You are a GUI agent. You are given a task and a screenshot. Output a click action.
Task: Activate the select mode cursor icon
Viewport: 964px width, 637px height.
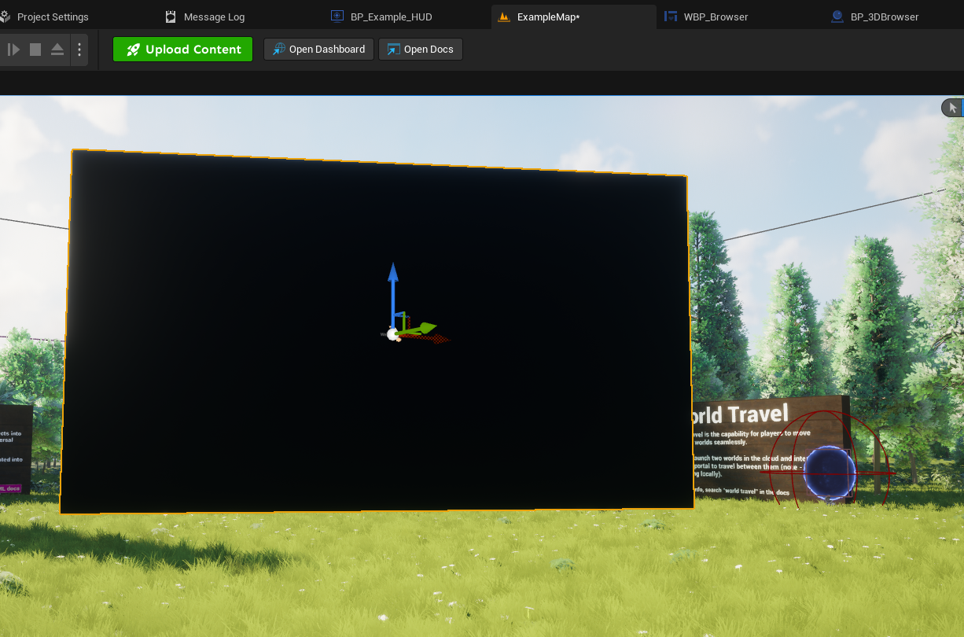coord(952,108)
